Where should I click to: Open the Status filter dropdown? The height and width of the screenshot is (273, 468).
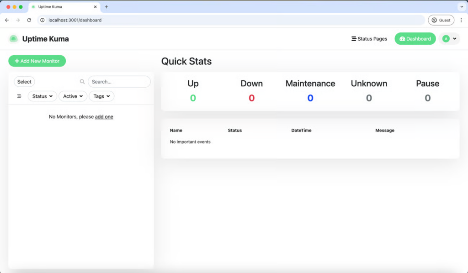click(x=43, y=96)
